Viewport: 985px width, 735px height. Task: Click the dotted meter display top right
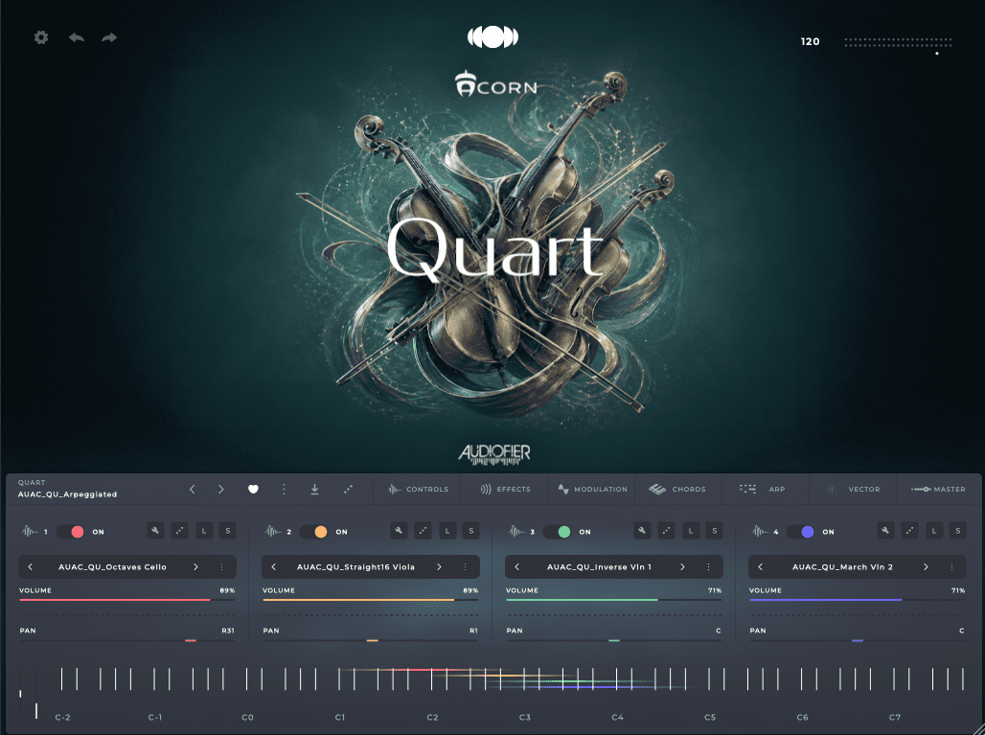pyautogui.click(x=899, y=42)
